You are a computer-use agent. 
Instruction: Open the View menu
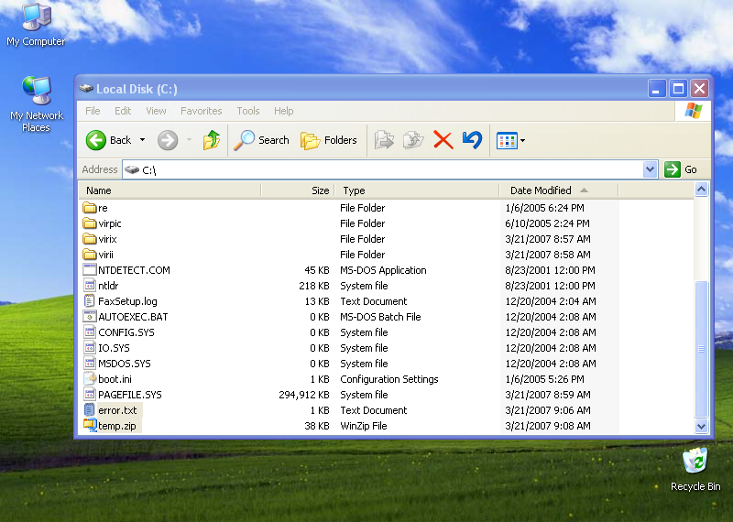156,111
